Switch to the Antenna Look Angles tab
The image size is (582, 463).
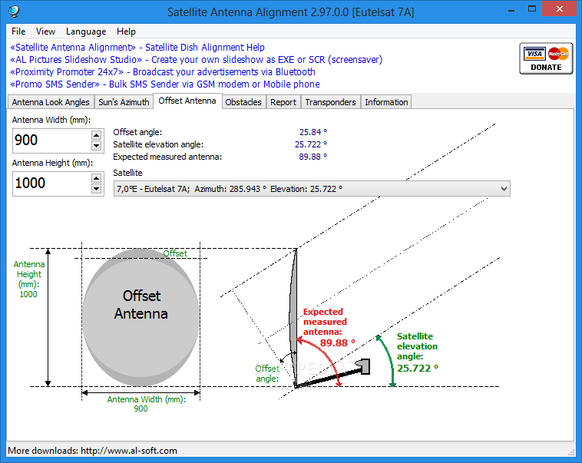point(51,102)
